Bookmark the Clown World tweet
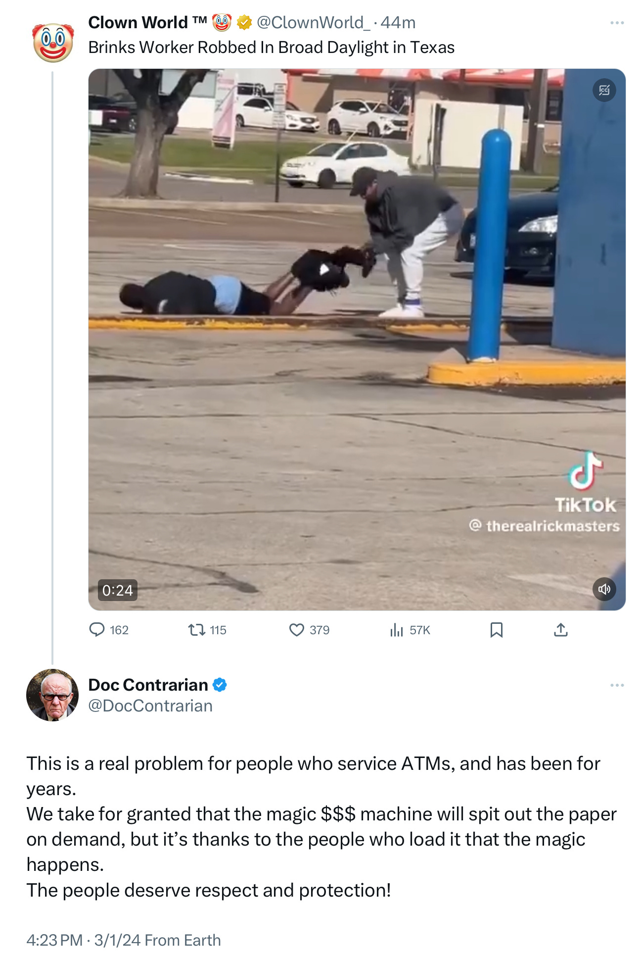Image resolution: width=641 pixels, height=960 pixels. (x=496, y=630)
